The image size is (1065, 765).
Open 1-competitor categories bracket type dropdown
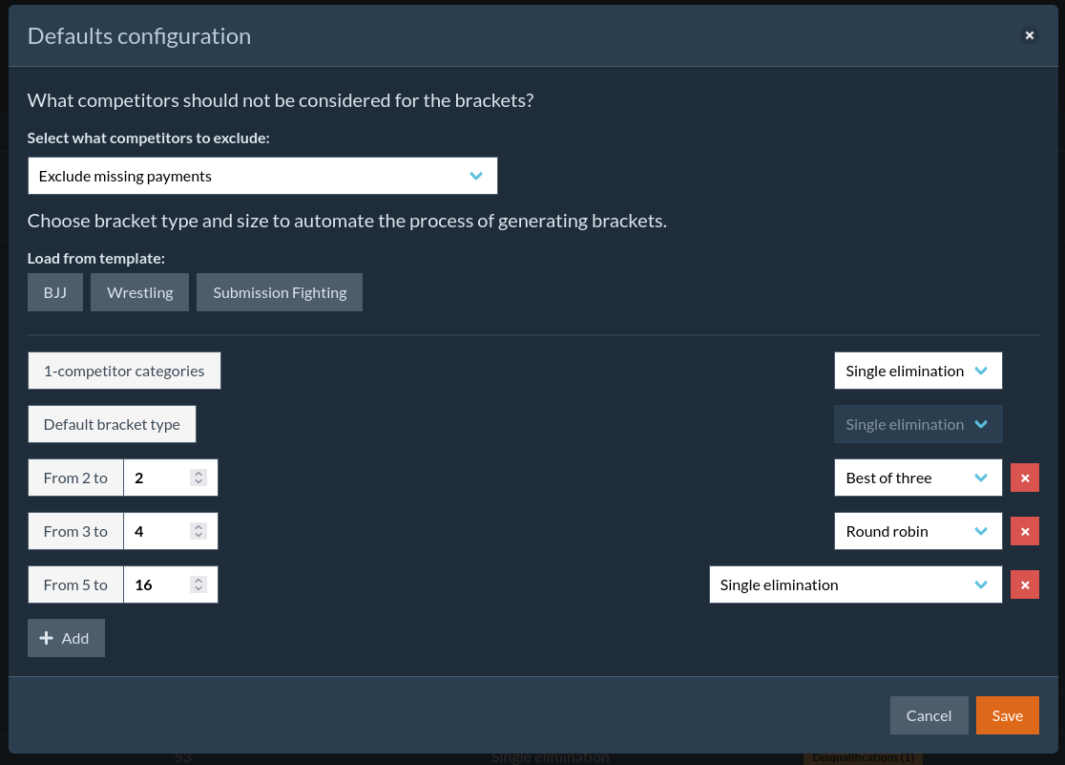point(917,371)
